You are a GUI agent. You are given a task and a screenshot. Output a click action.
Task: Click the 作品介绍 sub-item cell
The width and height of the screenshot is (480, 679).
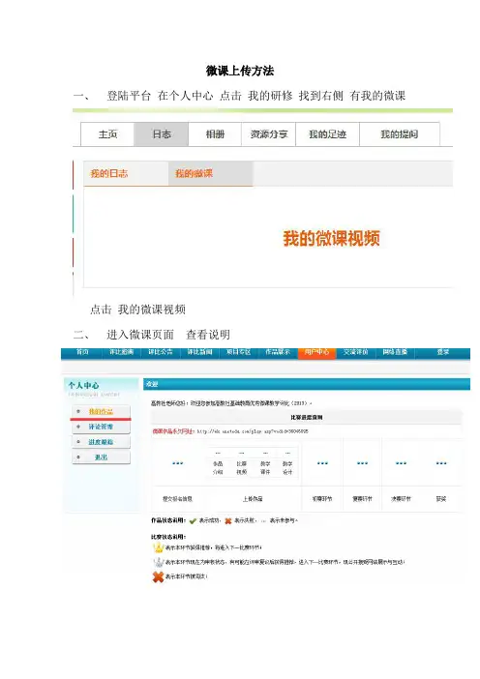point(218,468)
